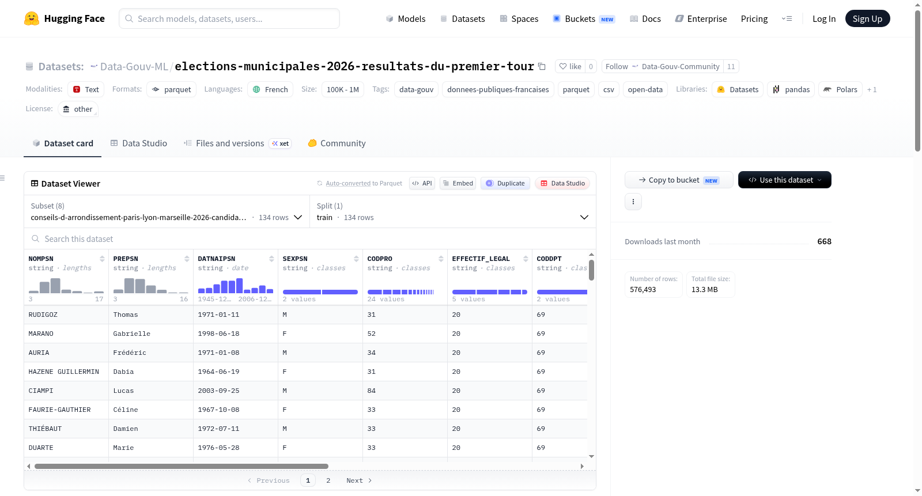Open Datasets in the top navigation
The width and height of the screenshot is (922, 496).
click(462, 18)
